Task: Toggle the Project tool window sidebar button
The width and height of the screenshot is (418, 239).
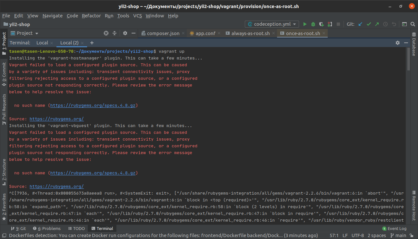Action: pos(4,43)
